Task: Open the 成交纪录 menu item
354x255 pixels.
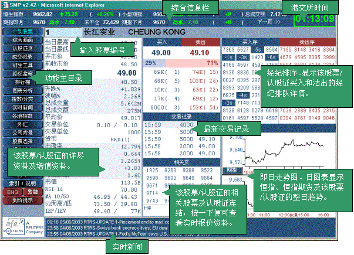Action: click(x=22, y=57)
